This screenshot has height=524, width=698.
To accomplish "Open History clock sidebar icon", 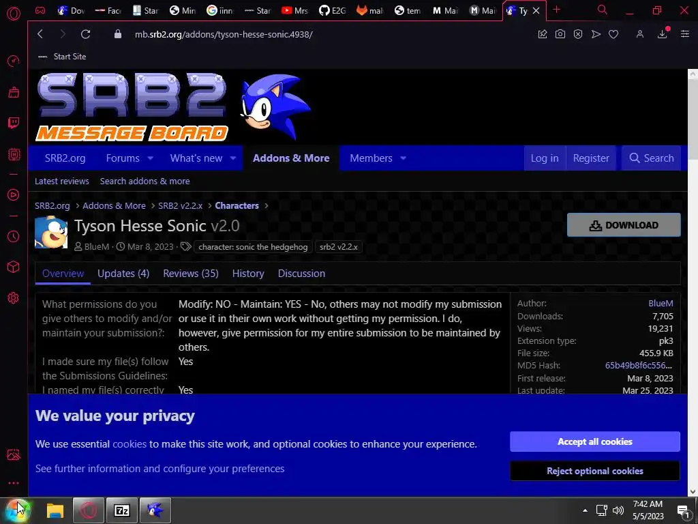I will click(14, 236).
